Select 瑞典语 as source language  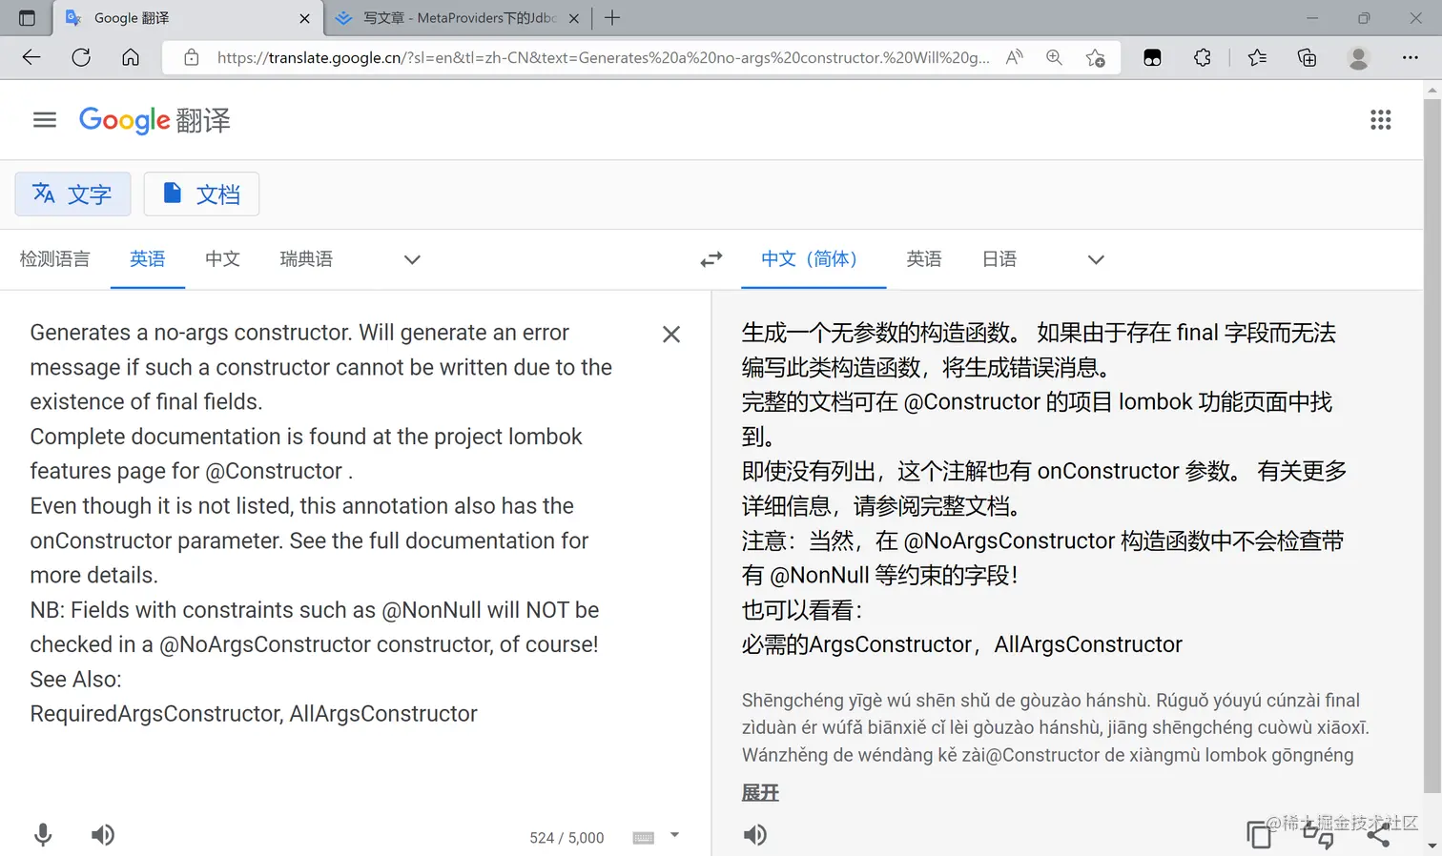pos(306,259)
